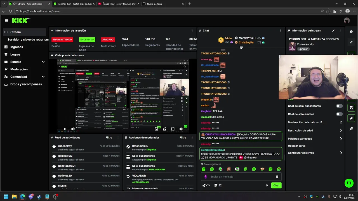Open Filtro in Acciones de moderador

pos(183,138)
